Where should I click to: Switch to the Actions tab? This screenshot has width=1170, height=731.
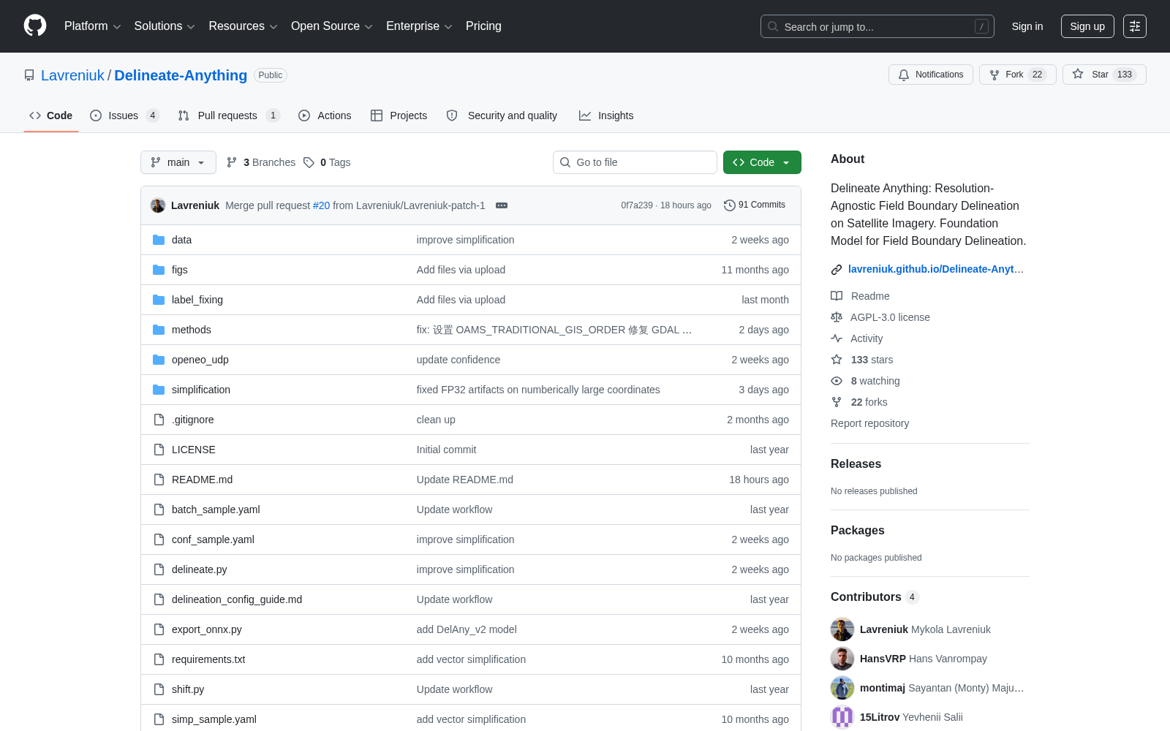pyautogui.click(x=325, y=115)
